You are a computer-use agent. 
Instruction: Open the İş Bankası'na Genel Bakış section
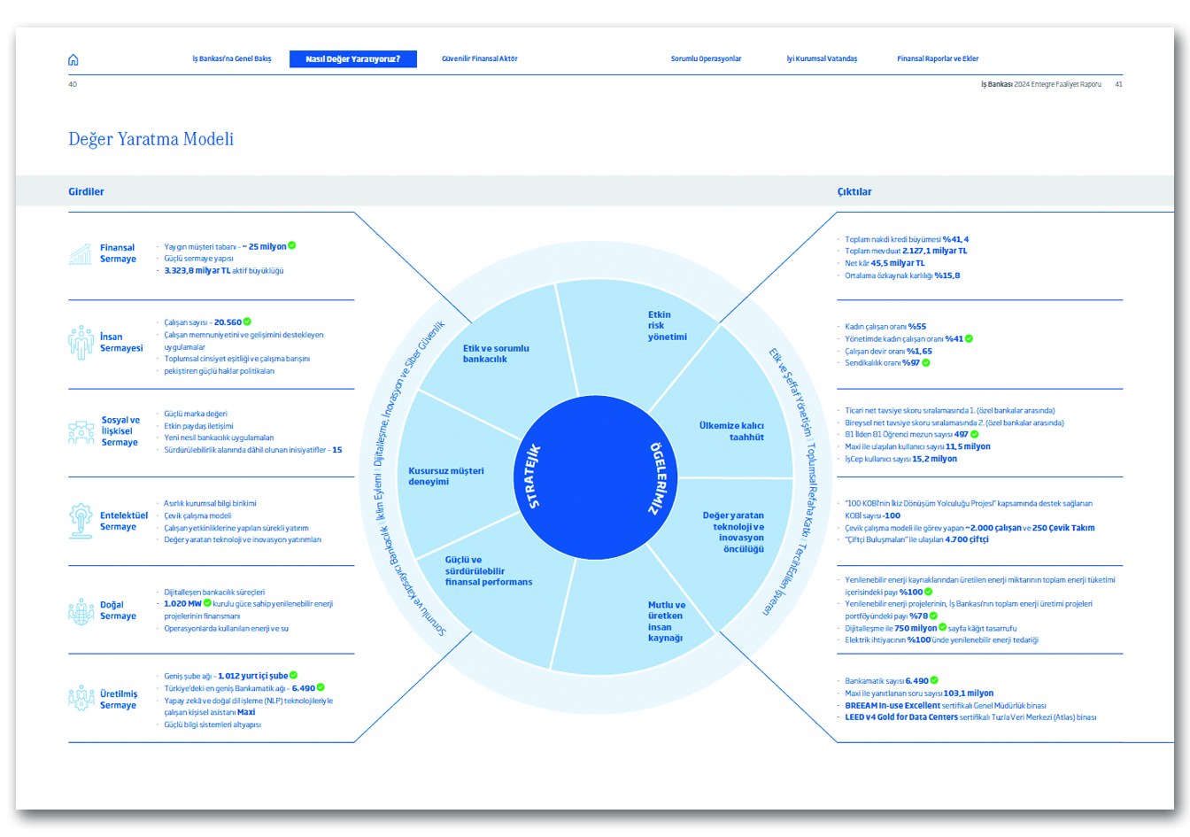[232, 59]
